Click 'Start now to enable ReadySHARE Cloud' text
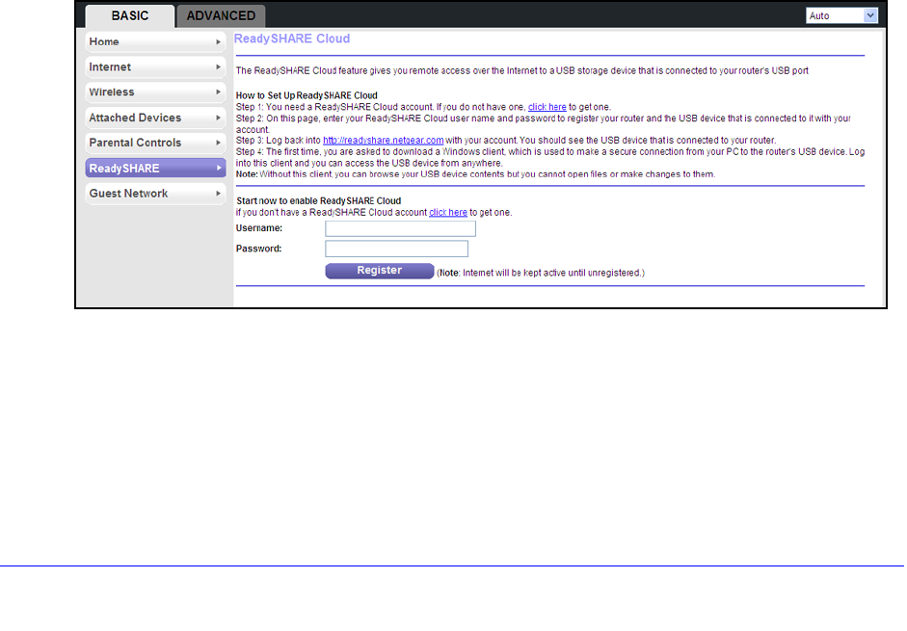 pos(318,200)
